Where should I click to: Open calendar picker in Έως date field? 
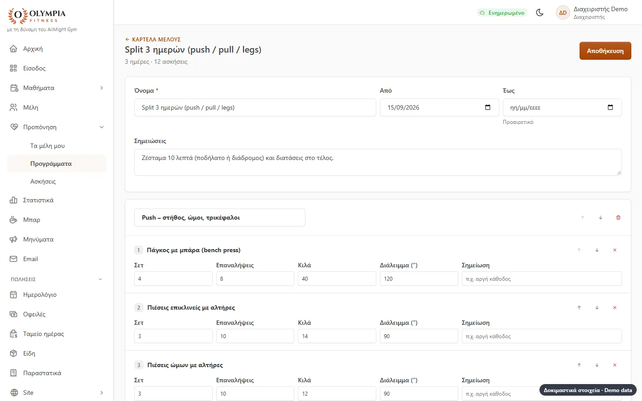point(610,107)
